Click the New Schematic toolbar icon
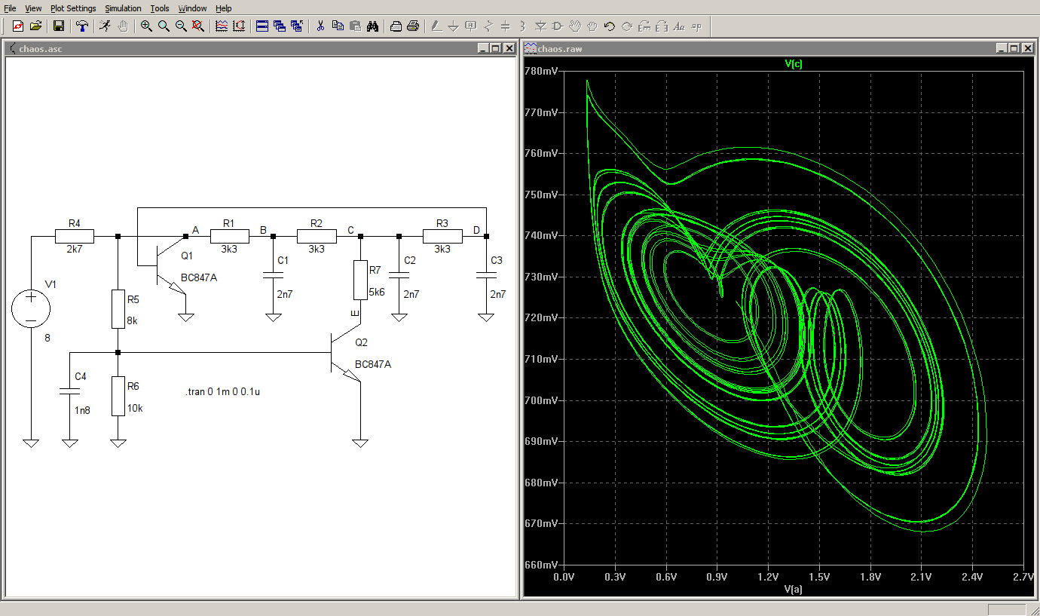 [18, 26]
